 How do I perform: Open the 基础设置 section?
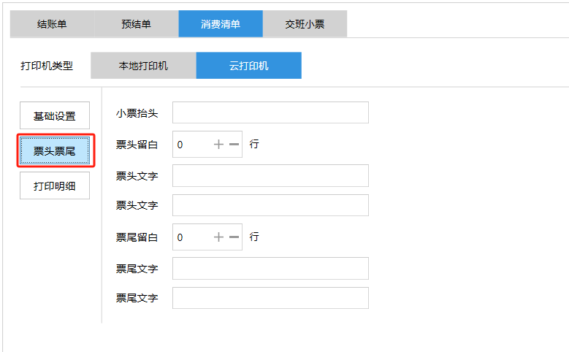tap(55, 116)
